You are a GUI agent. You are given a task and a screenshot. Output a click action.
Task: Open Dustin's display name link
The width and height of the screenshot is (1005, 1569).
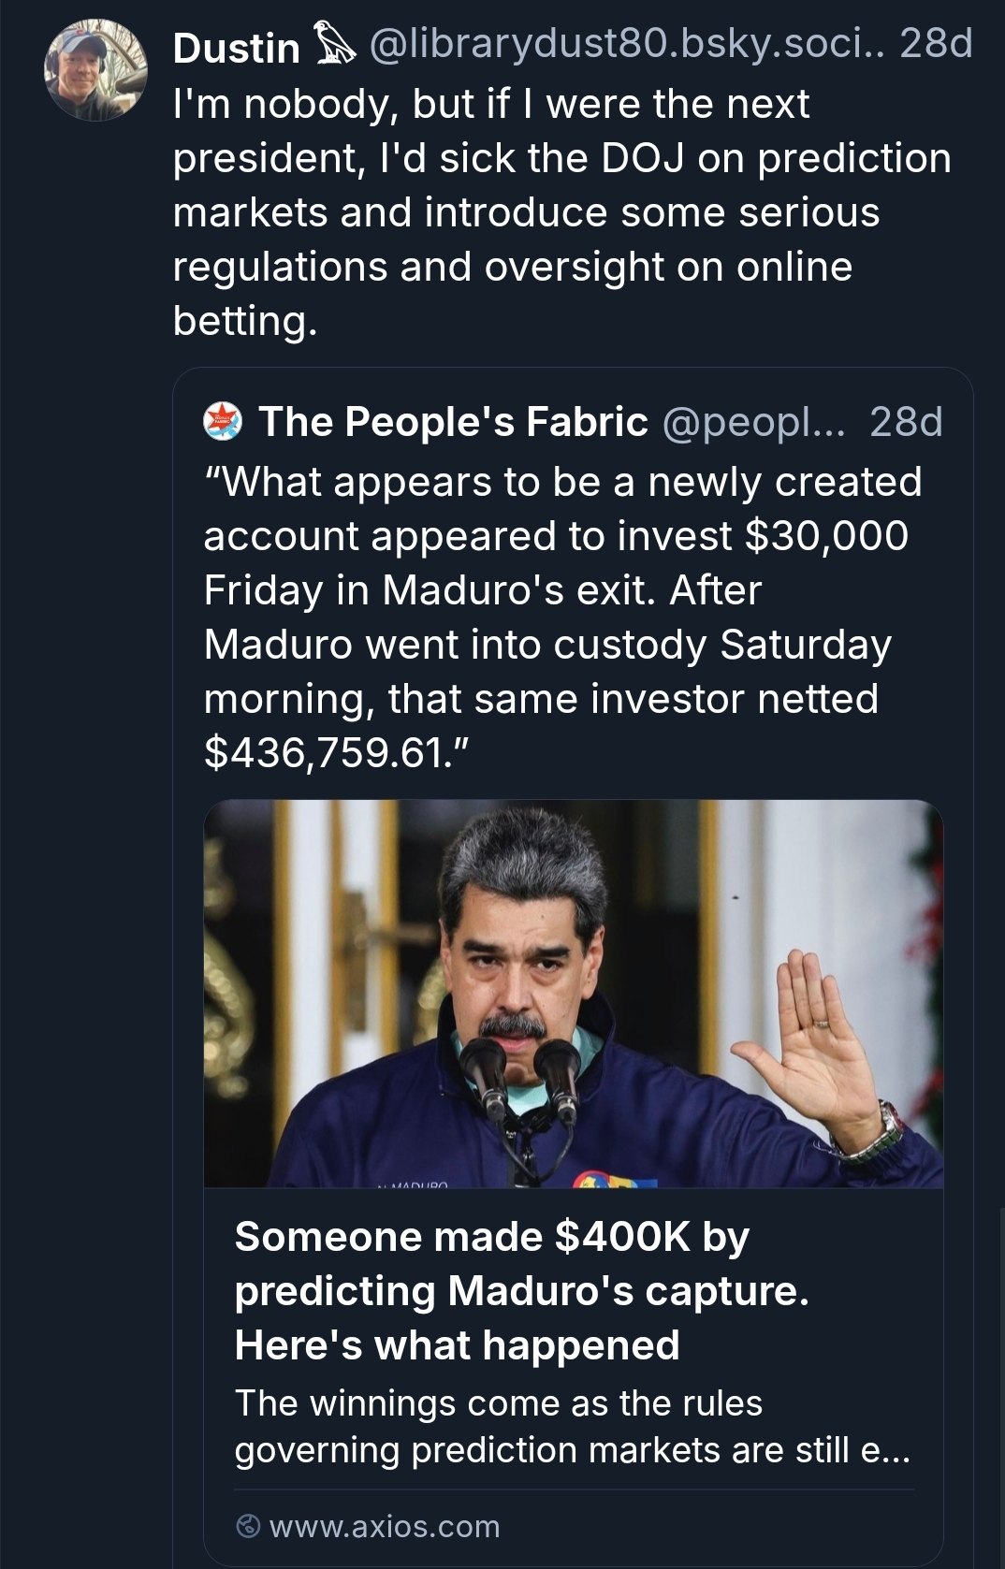236,47
